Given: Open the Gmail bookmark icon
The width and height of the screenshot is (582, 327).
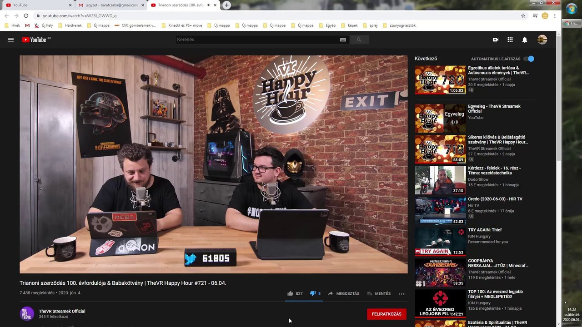Looking at the screenshot, I should (x=27, y=25).
